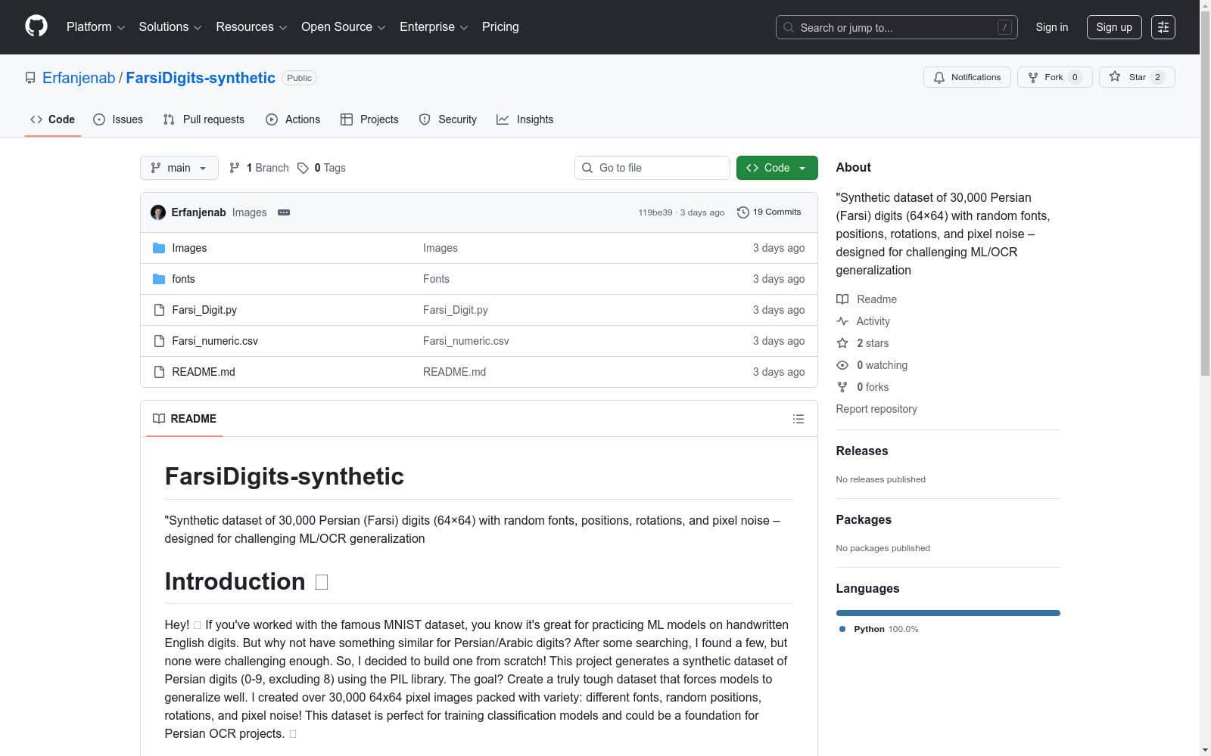Click the fork count badge showing 0
The height and width of the screenshot is (756, 1211).
coord(1075,77)
